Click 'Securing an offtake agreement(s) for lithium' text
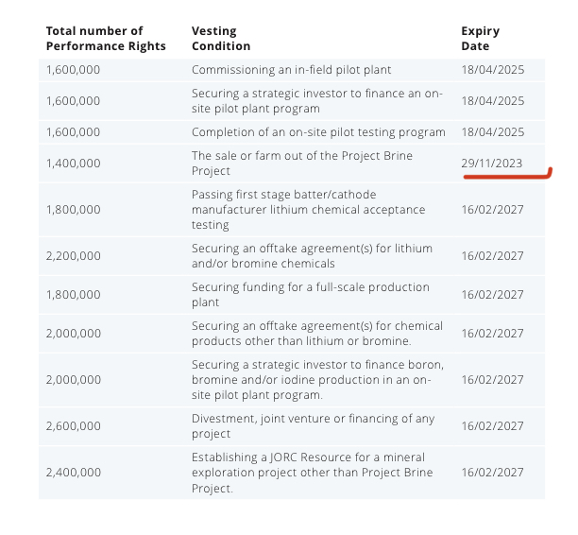The height and width of the screenshot is (535, 578). tap(312, 256)
